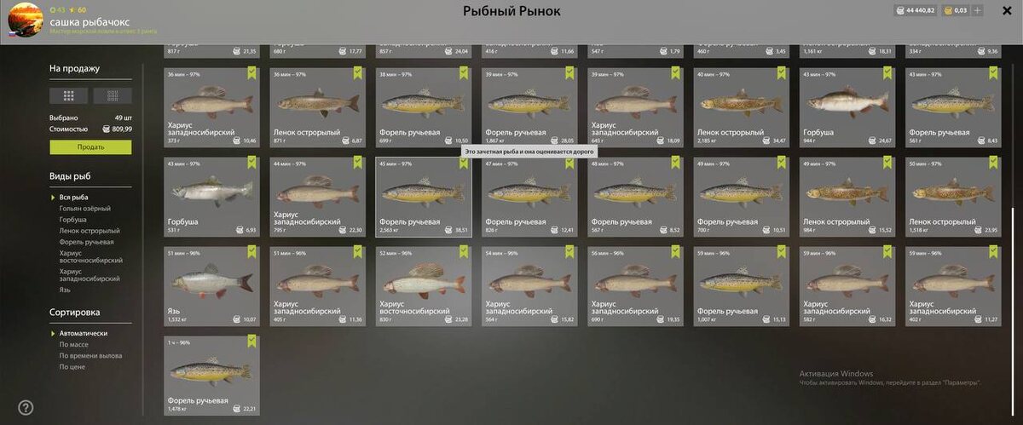The image size is (1023, 425).
Task: Open player profile avatar picture
Action: tap(23, 20)
